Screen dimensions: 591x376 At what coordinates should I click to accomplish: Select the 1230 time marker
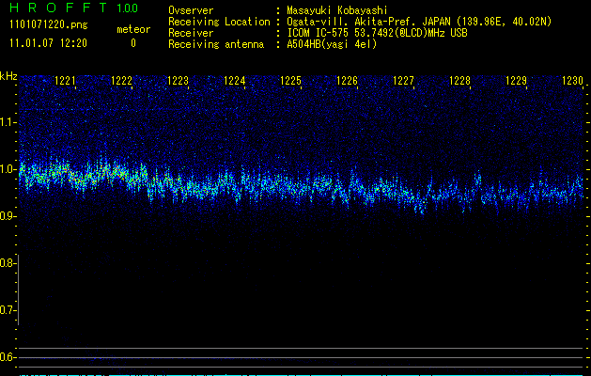tap(572, 82)
